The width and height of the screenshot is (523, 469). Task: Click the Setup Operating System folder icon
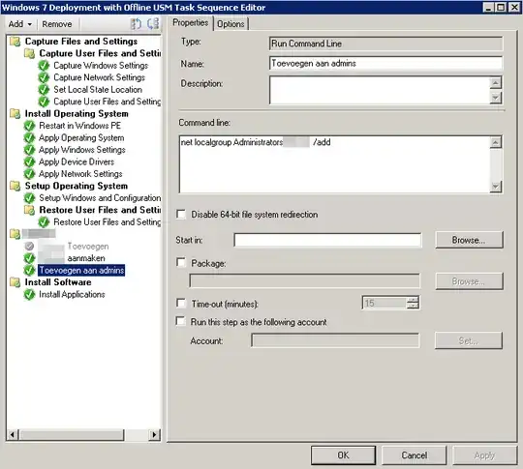pyautogui.click(x=15, y=186)
